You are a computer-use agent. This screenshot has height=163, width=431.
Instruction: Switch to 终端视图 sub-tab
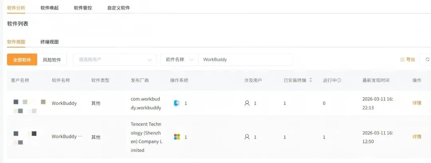pyautogui.click(x=49, y=42)
